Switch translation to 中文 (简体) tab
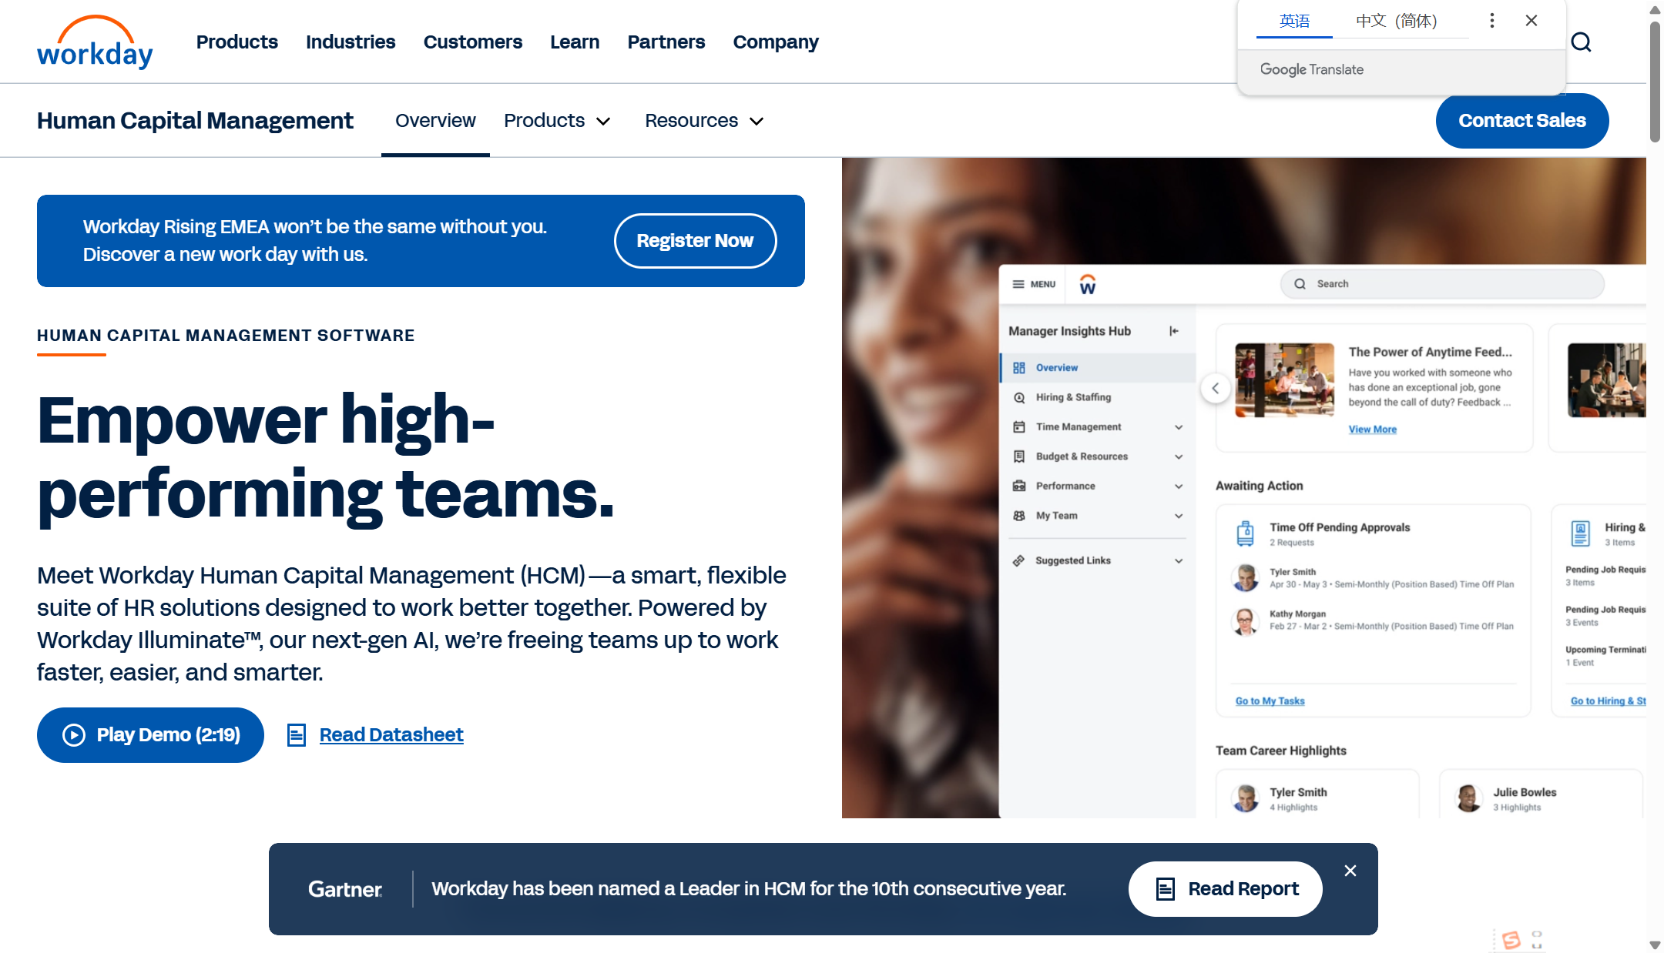 1396,21
